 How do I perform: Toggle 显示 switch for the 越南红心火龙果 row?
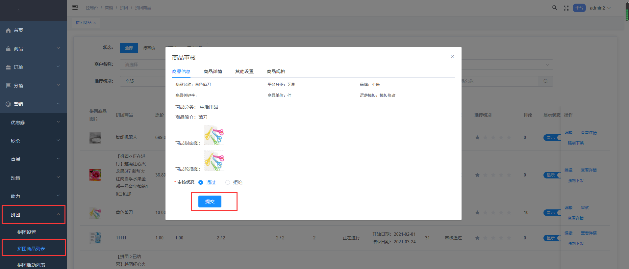click(x=552, y=175)
